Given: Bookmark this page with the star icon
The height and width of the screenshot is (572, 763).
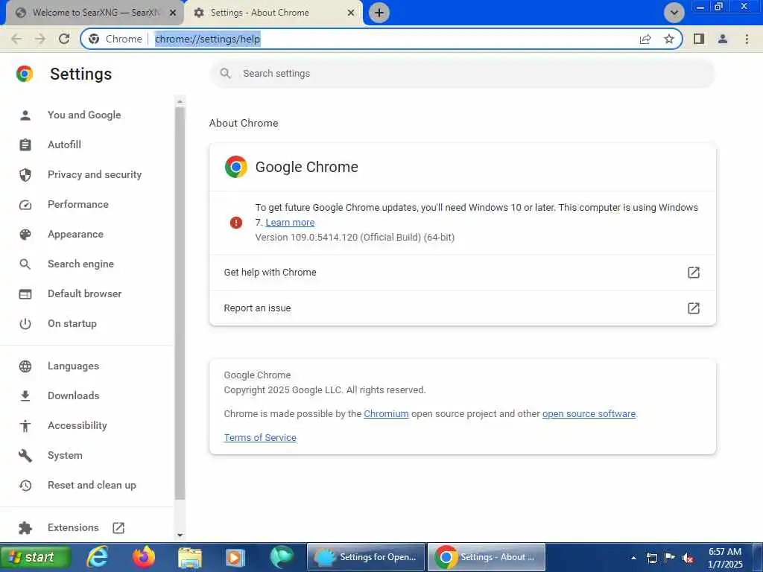Looking at the screenshot, I should click(x=669, y=39).
